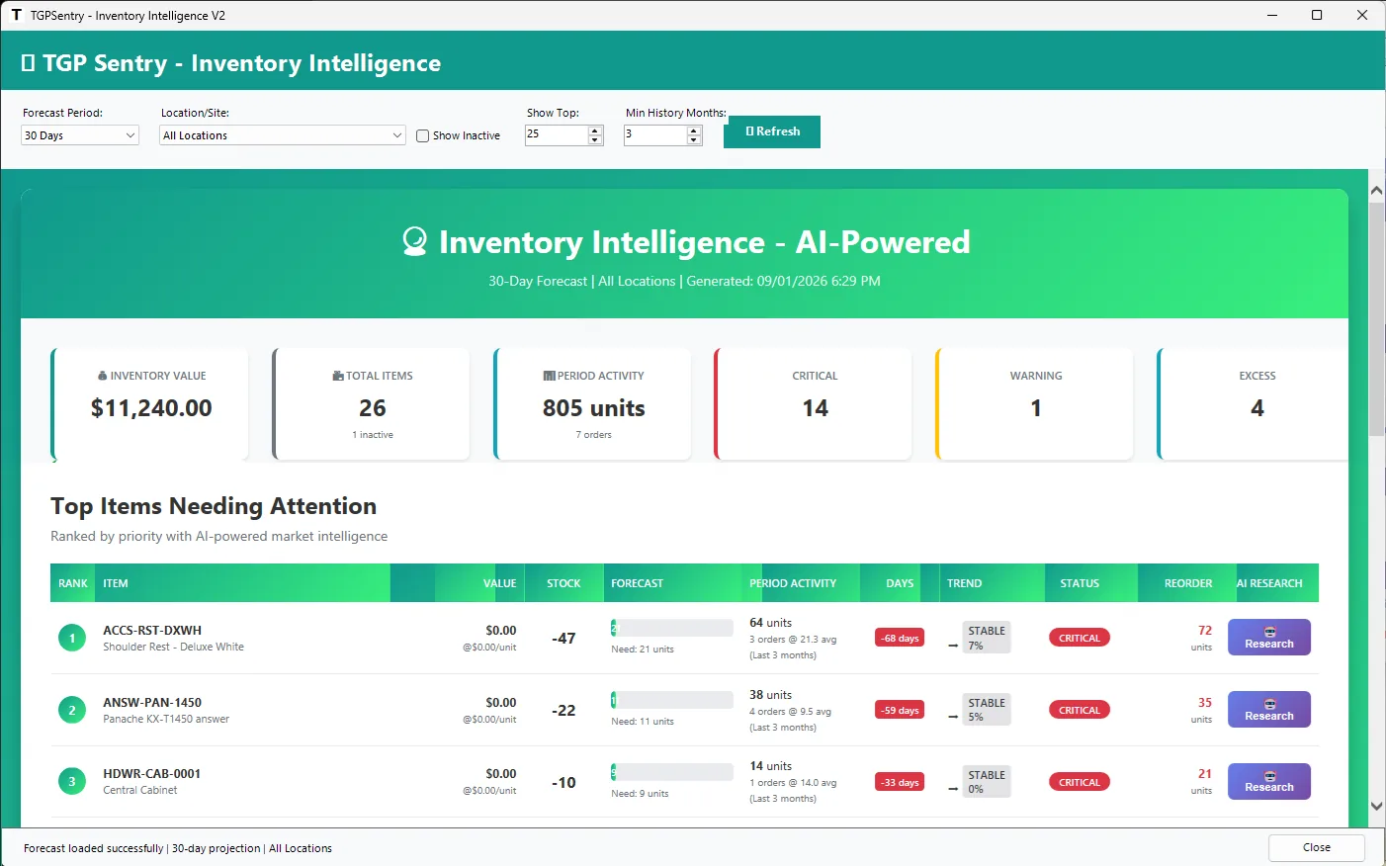
Task: Click the CRITICAL badge for HDWR-CAB-0001
Action: pyautogui.click(x=1080, y=782)
